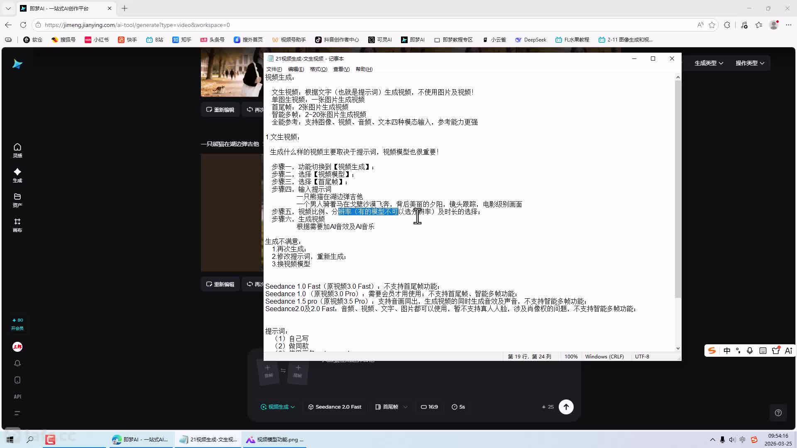Toggle Sogou Chinese/English input mode 中

coord(727,351)
